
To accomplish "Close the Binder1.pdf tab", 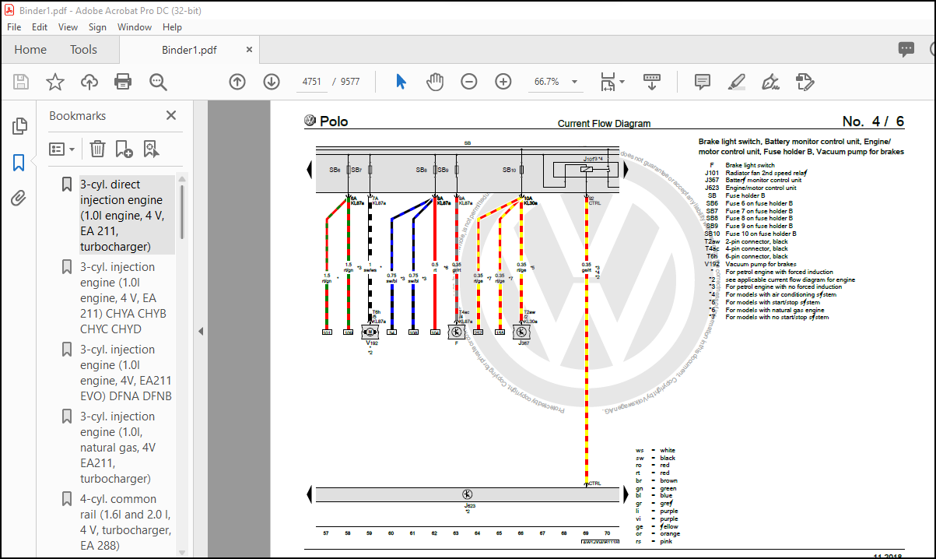I will tap(250, 49).
